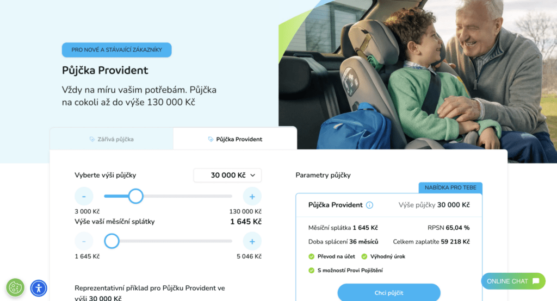Open the ONLINE CHAT button
Viewport: 557px width, 301px height.
[x=513, y=281]
